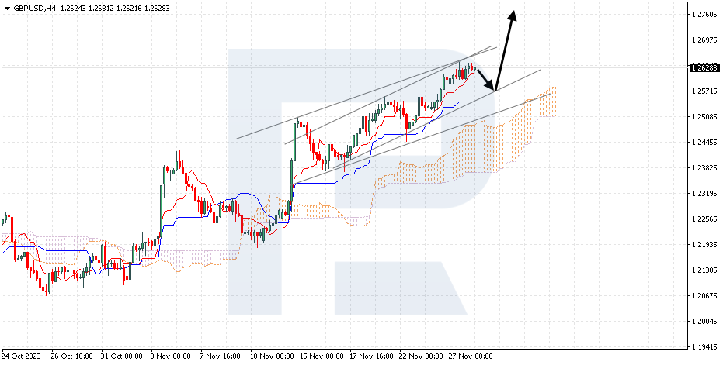Click the 1.21305 price axis label
Screen dimensions: 723x365
(703, 270)
